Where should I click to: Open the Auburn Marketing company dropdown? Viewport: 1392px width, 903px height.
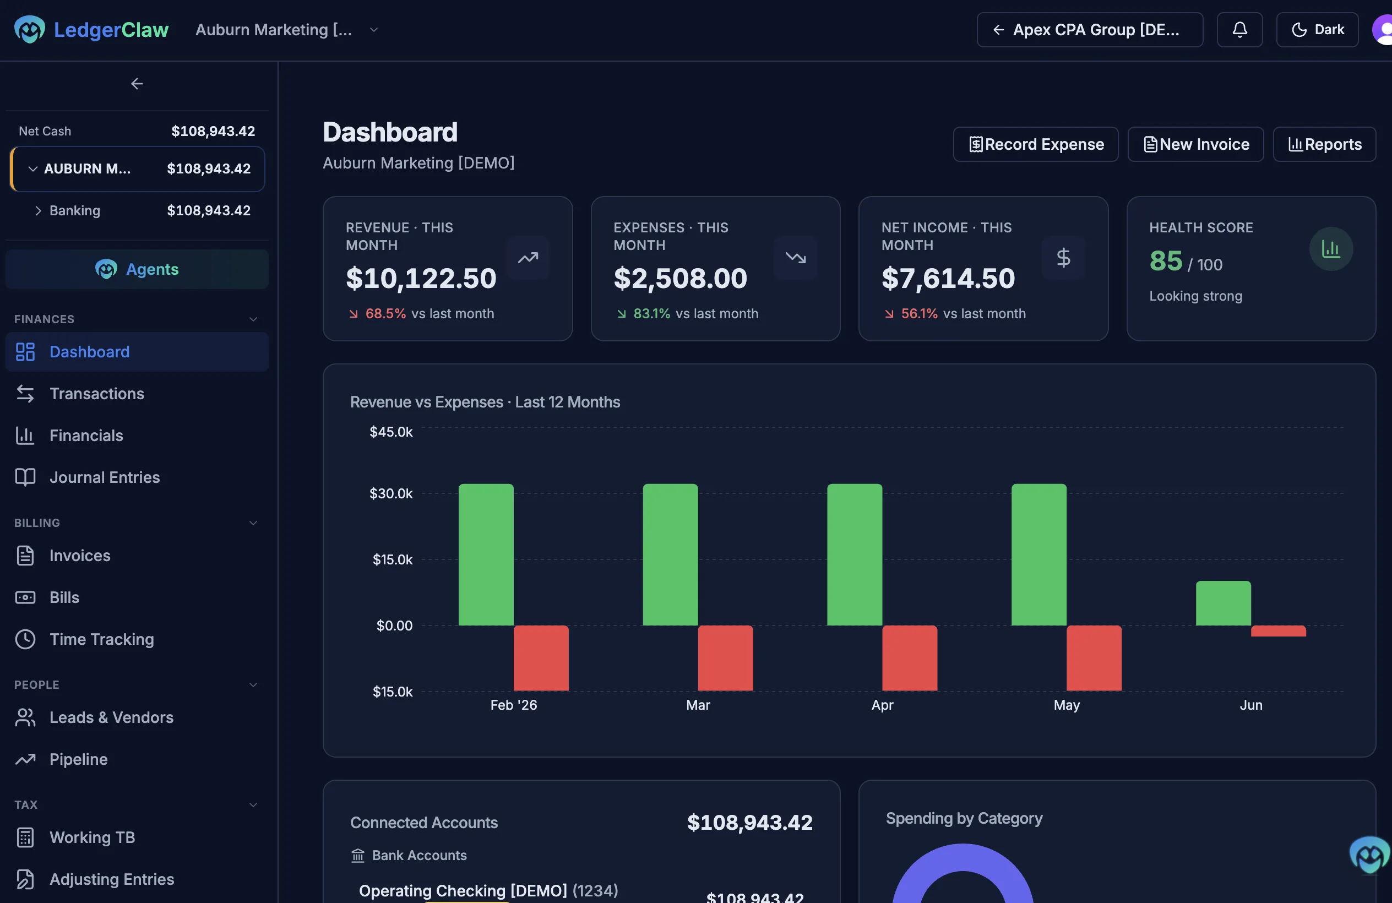coord(286,30)
